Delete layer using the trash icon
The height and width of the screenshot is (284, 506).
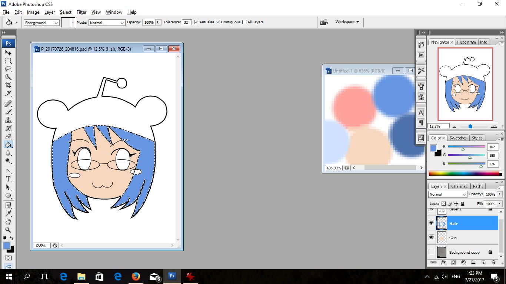493,262
